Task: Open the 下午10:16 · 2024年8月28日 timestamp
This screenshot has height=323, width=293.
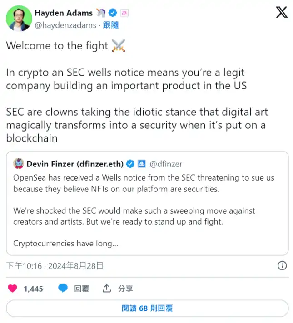Action: [x=55, y=265]
